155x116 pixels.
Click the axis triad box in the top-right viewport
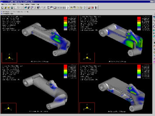pyautogui.click(x=87, y=57)
